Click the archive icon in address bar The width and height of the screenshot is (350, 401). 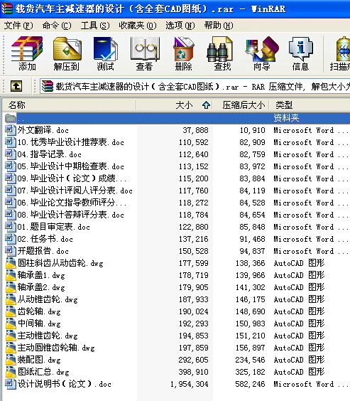coord(48,86)
